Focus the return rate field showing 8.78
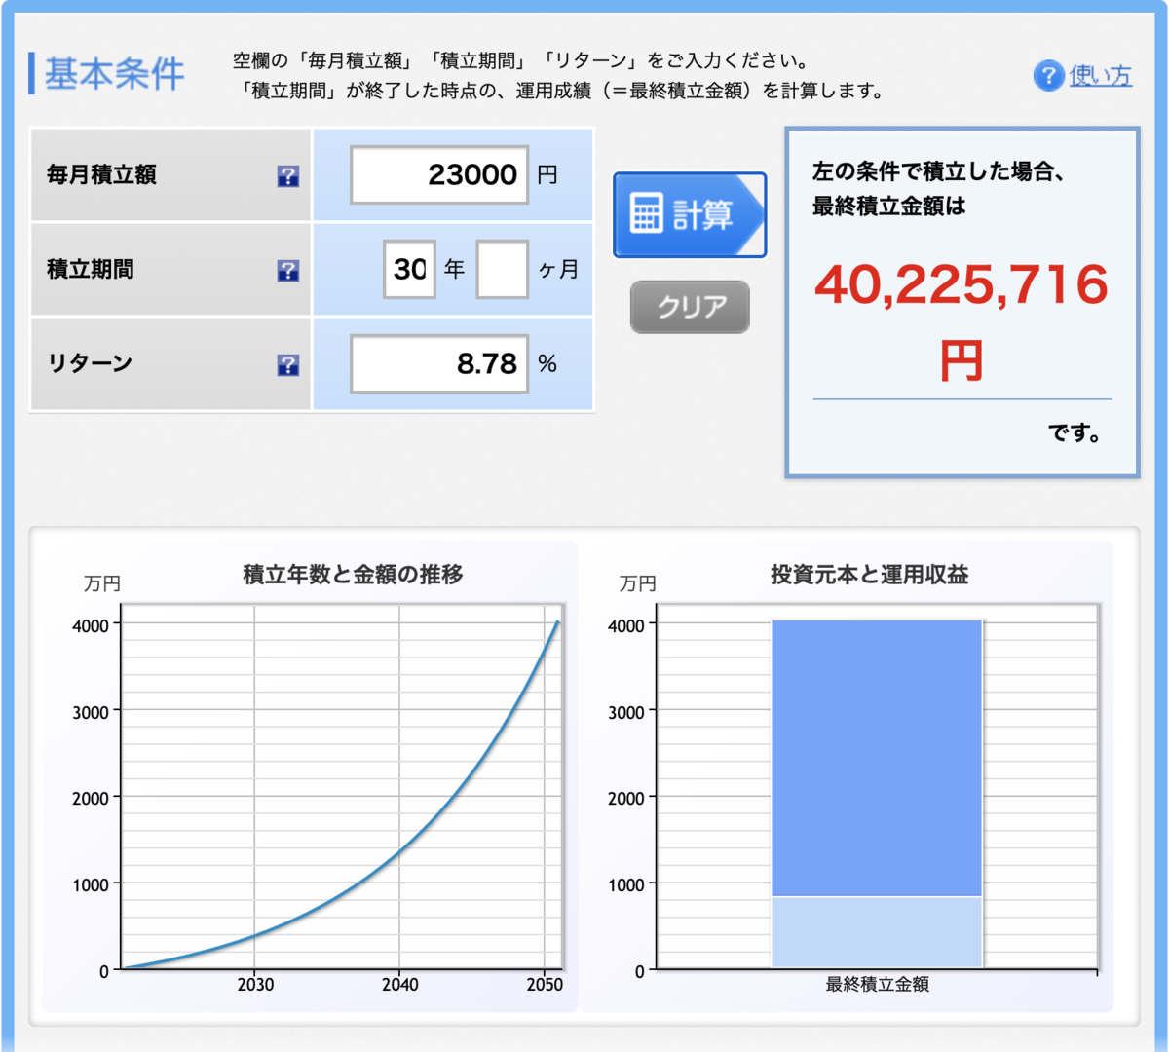 (439, 364)
